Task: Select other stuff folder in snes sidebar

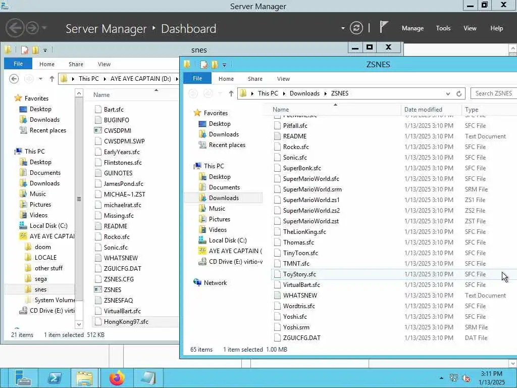Action: pos(48,268)
